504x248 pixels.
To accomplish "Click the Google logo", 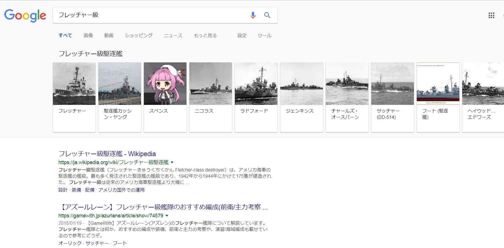I will tap(25, 15).
